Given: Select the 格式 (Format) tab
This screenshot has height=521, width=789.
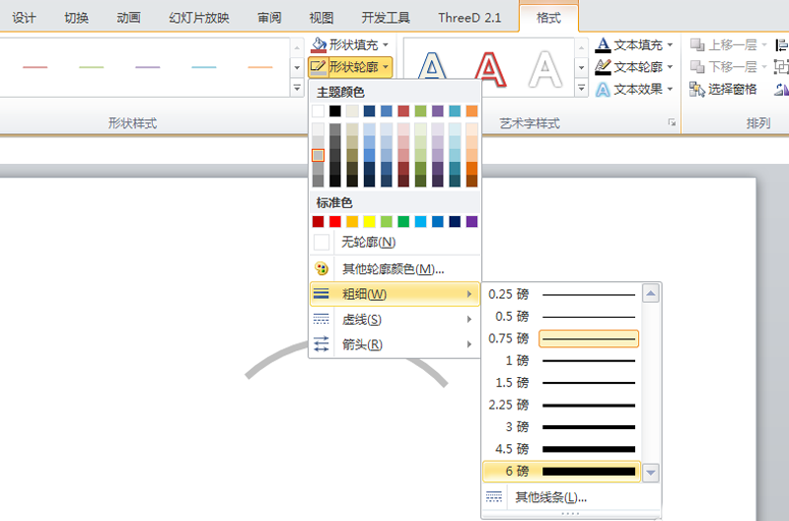Looking at the screenshot, I should (x=548, y=18).
